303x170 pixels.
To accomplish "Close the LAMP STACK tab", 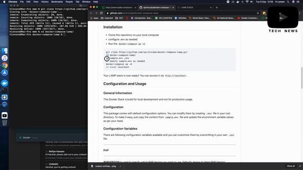I will [211, 8].
